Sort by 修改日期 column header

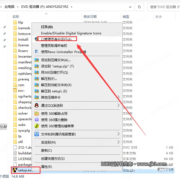pos(90,17)
